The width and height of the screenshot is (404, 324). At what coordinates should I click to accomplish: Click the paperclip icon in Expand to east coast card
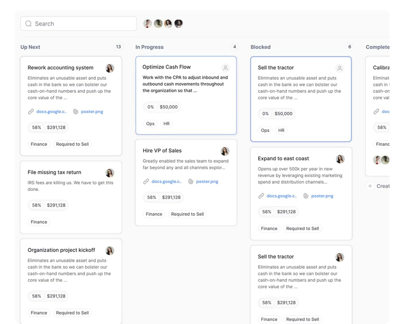point(306,196)
